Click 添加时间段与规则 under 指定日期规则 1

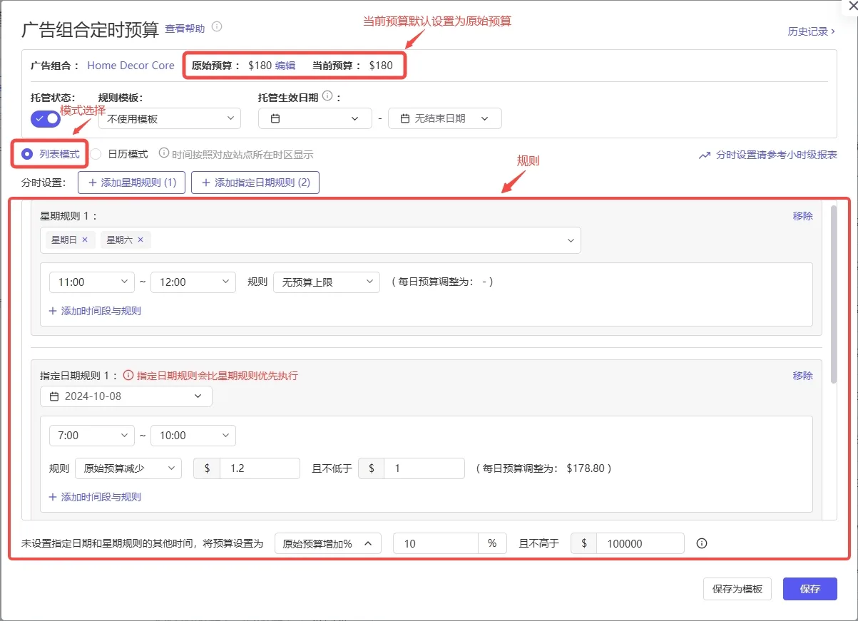(x=95, y=497)
